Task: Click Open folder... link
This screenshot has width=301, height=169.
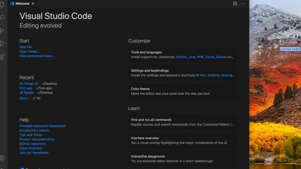Action: (30, 52)
